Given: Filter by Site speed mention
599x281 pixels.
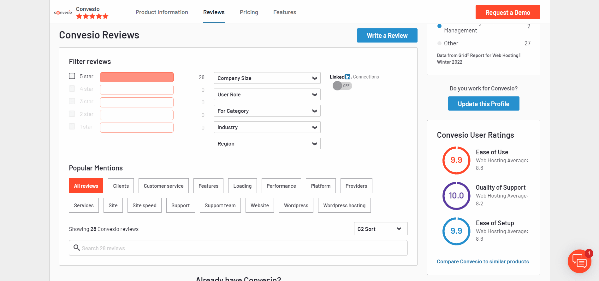Looking at the screenshot, I should pyautogui.click(x=145, y=205).
